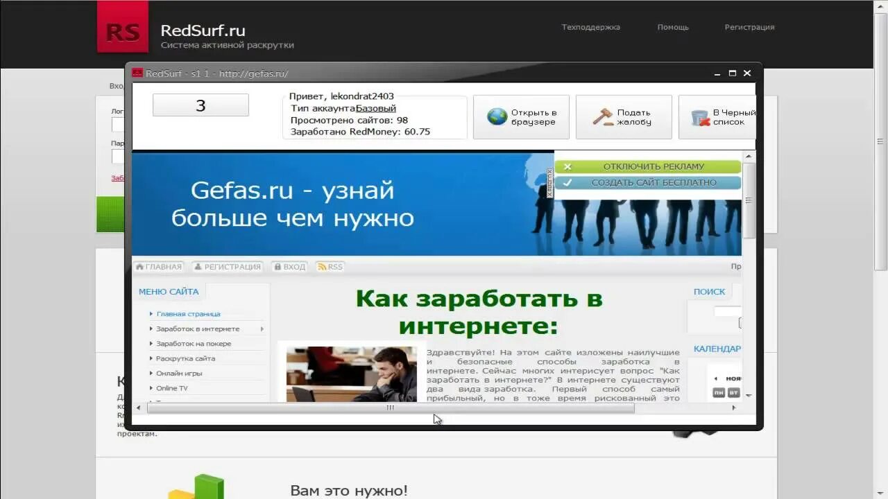Click the Вам это нужно! heading on the main page
Viewport: 888px width, 499px height.
click(x=349, y=491)
